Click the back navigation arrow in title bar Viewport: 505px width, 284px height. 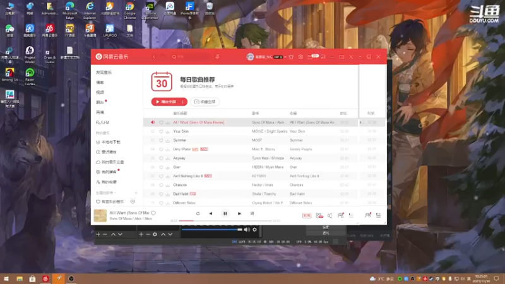click(153, 57)
